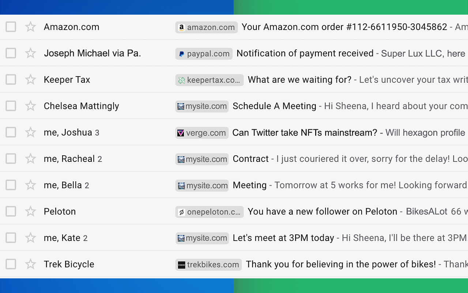
Task: Star the me, Racheal thread
Action: [30, 159]
